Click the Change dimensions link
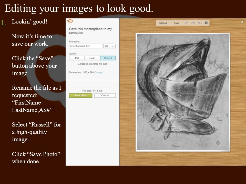 click(98, 72)
